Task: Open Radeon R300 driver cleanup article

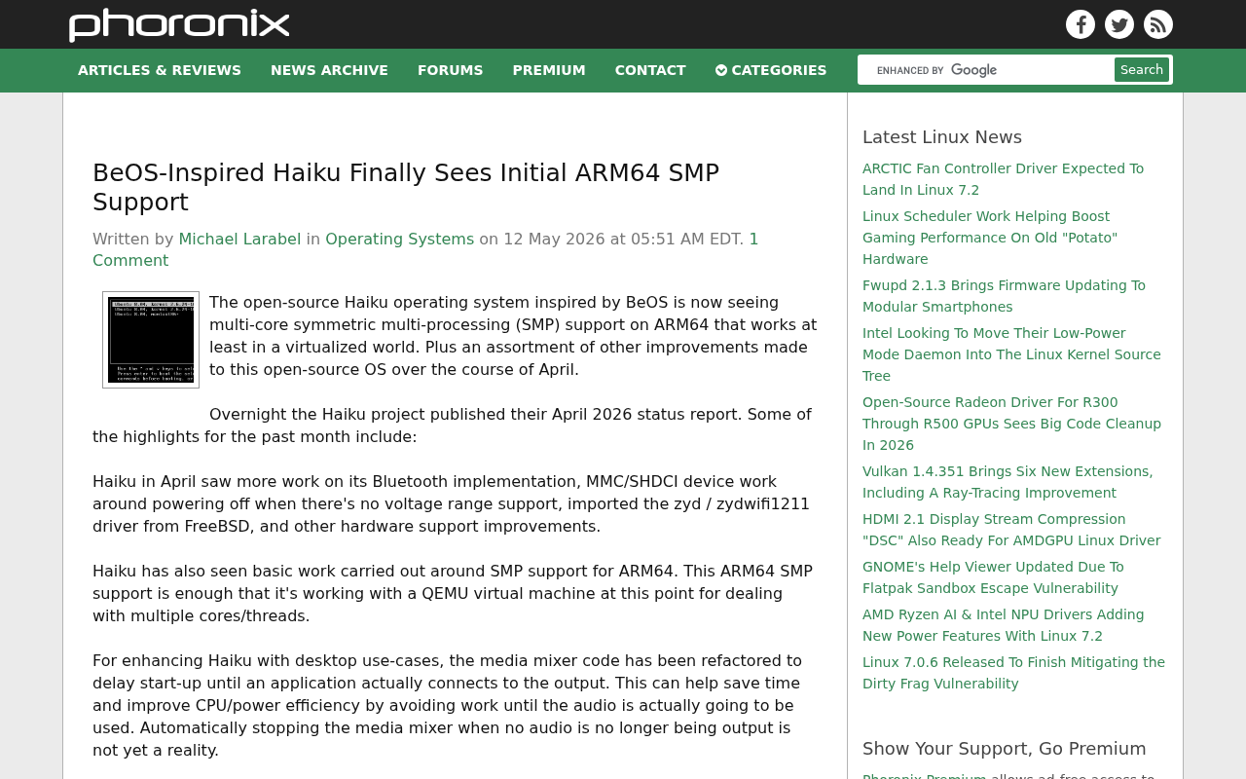Action: 1011,424
